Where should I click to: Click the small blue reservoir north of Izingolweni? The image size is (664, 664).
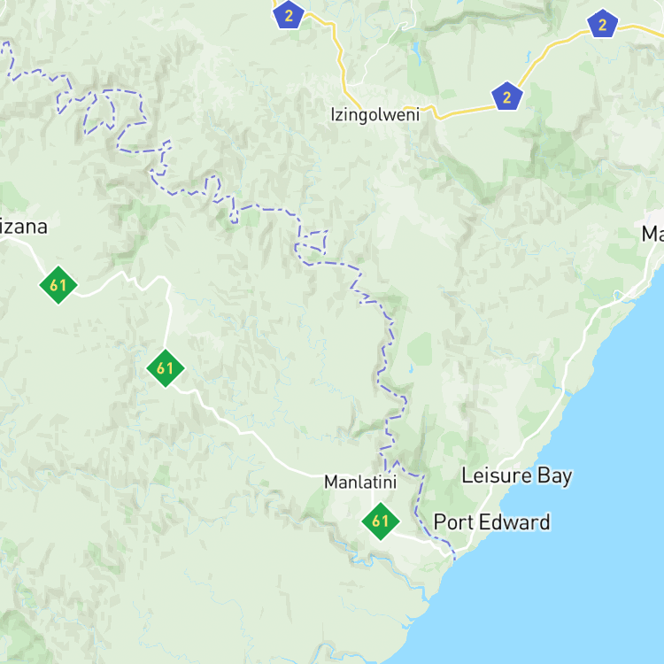[x=416, y=52]
